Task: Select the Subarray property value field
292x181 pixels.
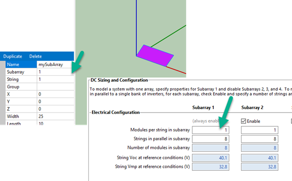Action: [55, 72]
